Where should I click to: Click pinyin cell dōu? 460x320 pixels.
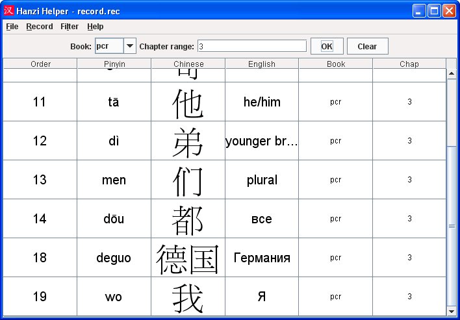[x=114, y=219]
